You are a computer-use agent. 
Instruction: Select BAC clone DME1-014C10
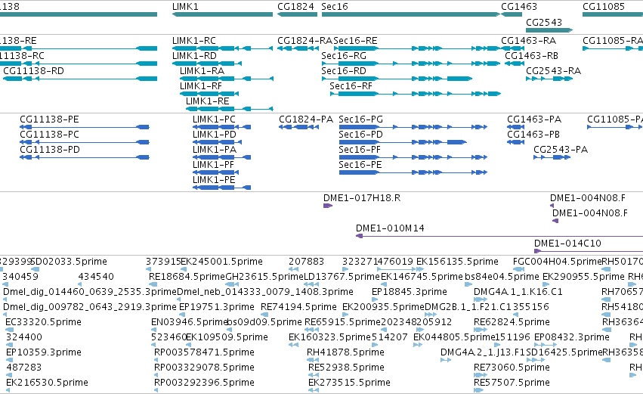[x=567, y=244]
